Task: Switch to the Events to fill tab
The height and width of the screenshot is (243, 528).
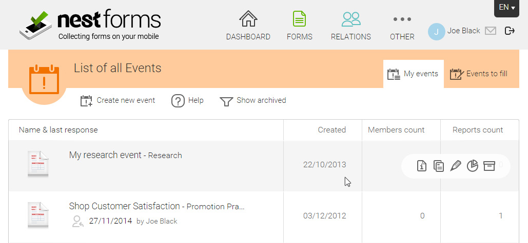Action: [479, 74]
